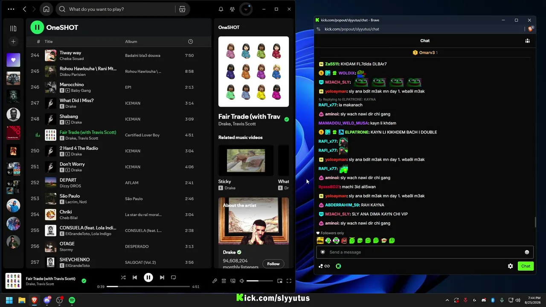Screen dimensions: 546x307
Task: Open Spotify Home
Action: (x=46, y=9)
